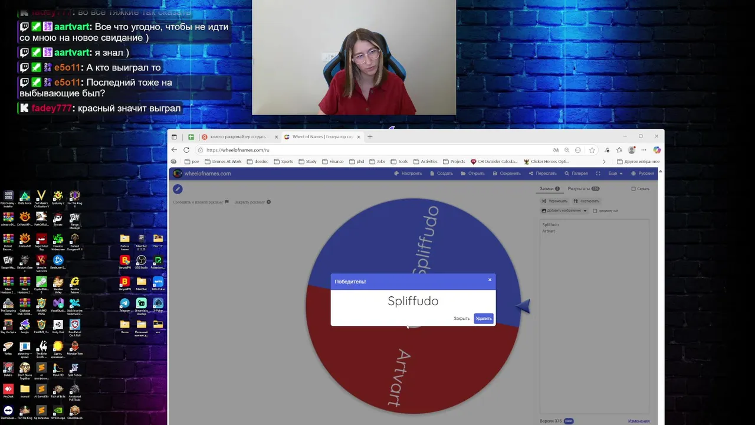The height and width of the screenshot is (425, 755).
Task: Open the Projects bookmark folder
Action: (x=454, y=161)
